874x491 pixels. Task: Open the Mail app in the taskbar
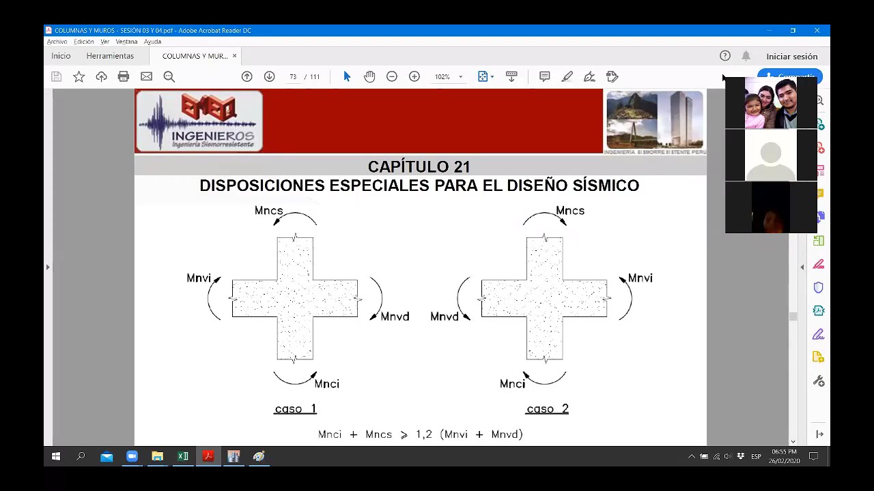pyautogui.click(x=107, y=456)
